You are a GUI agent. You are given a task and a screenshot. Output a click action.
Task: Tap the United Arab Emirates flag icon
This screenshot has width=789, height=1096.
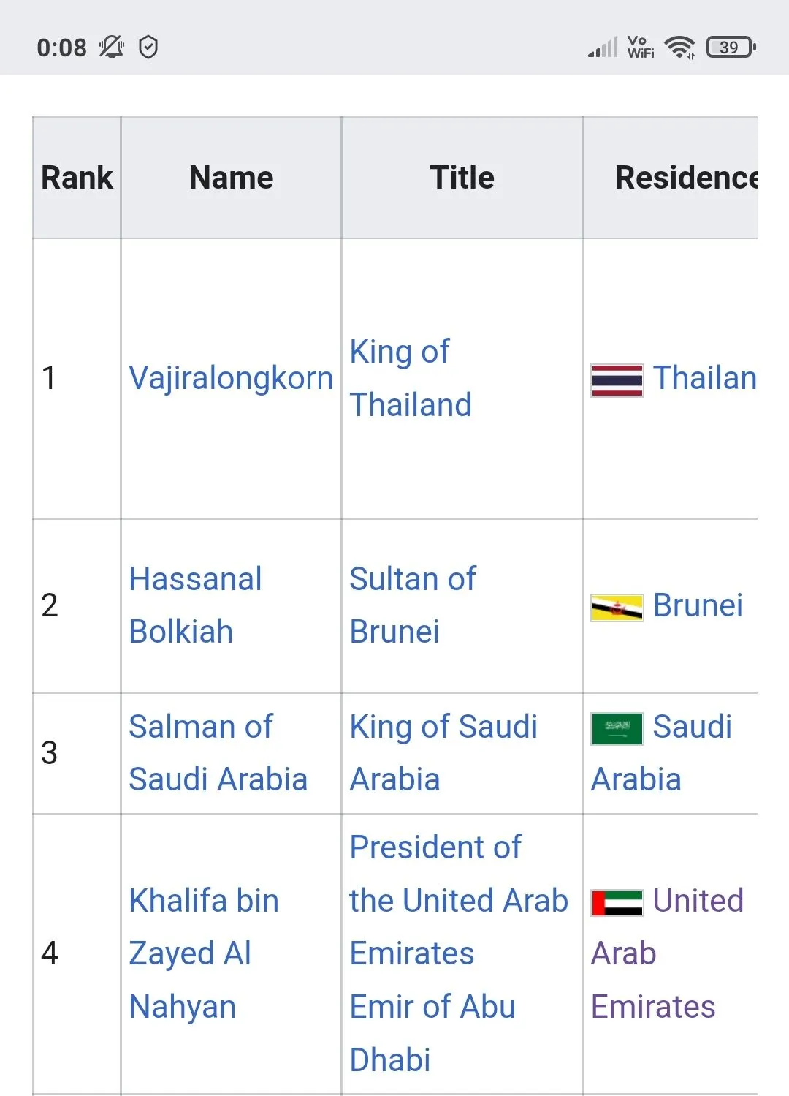tap(617, 902)
